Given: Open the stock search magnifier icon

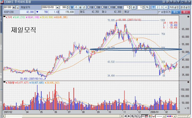Looking at the screenshot, I should click(17, 7).
